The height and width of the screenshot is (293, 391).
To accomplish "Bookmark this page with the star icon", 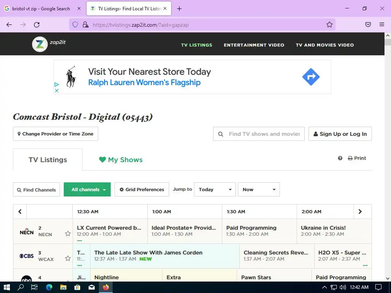I will coord(330,24).
